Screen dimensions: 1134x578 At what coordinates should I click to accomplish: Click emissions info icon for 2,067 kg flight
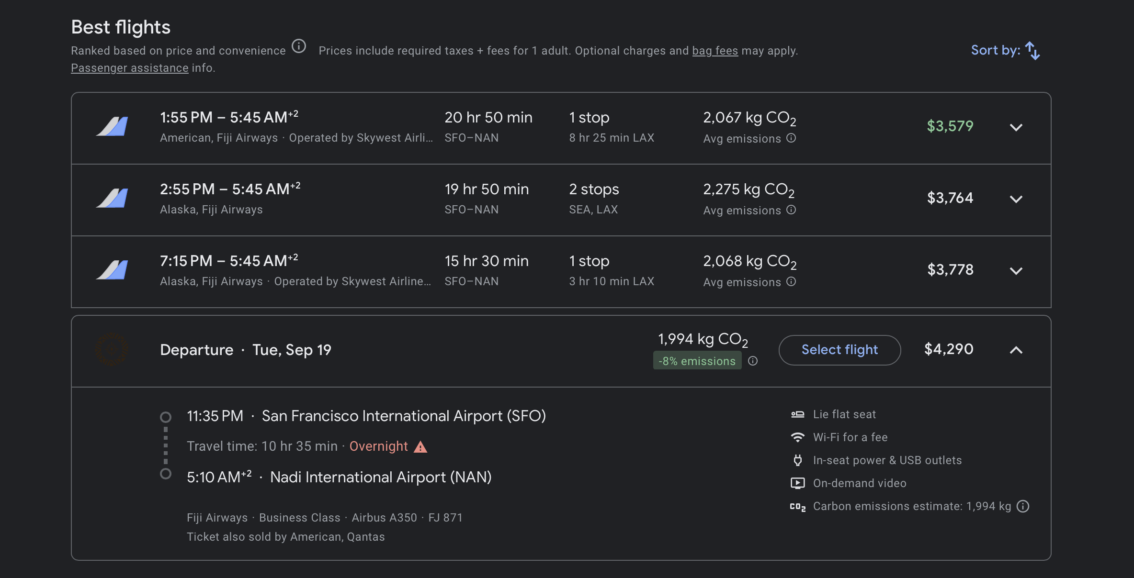(791, 138)
